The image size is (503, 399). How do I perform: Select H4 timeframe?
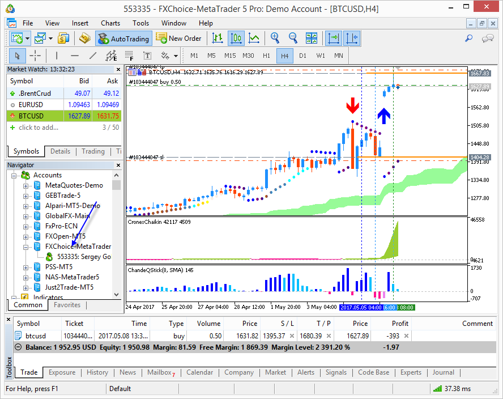click(x=284, y=56)
